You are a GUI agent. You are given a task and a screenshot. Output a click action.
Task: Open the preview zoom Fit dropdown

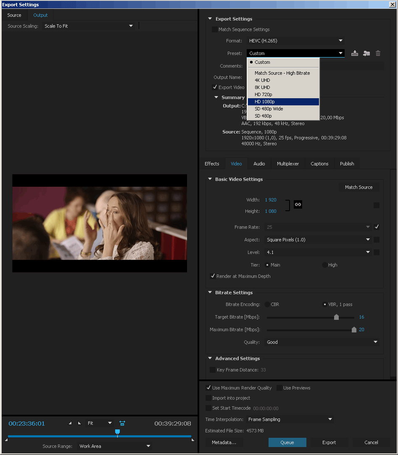[99, 423]
